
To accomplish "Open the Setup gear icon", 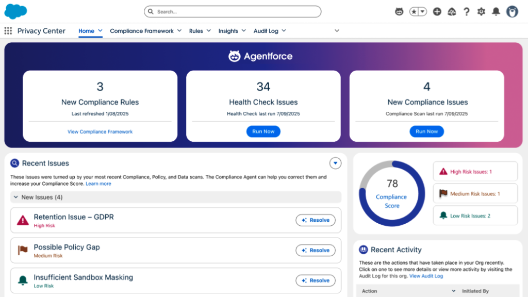I will 482,11.
